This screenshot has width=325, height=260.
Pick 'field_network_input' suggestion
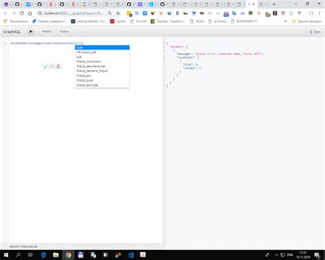coord(102,71)
